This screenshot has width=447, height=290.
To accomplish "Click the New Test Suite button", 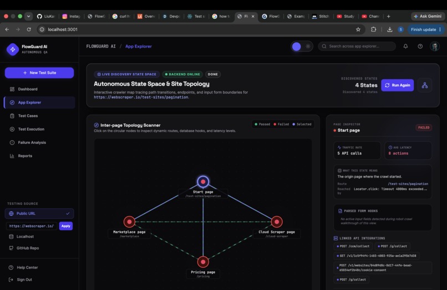I will tap(39, 73).
